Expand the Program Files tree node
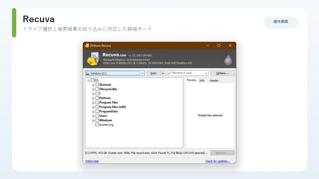The image size is (319, 179). [x=93, y=103]
